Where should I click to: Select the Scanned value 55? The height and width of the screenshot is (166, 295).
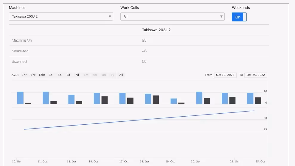(144, 62)
